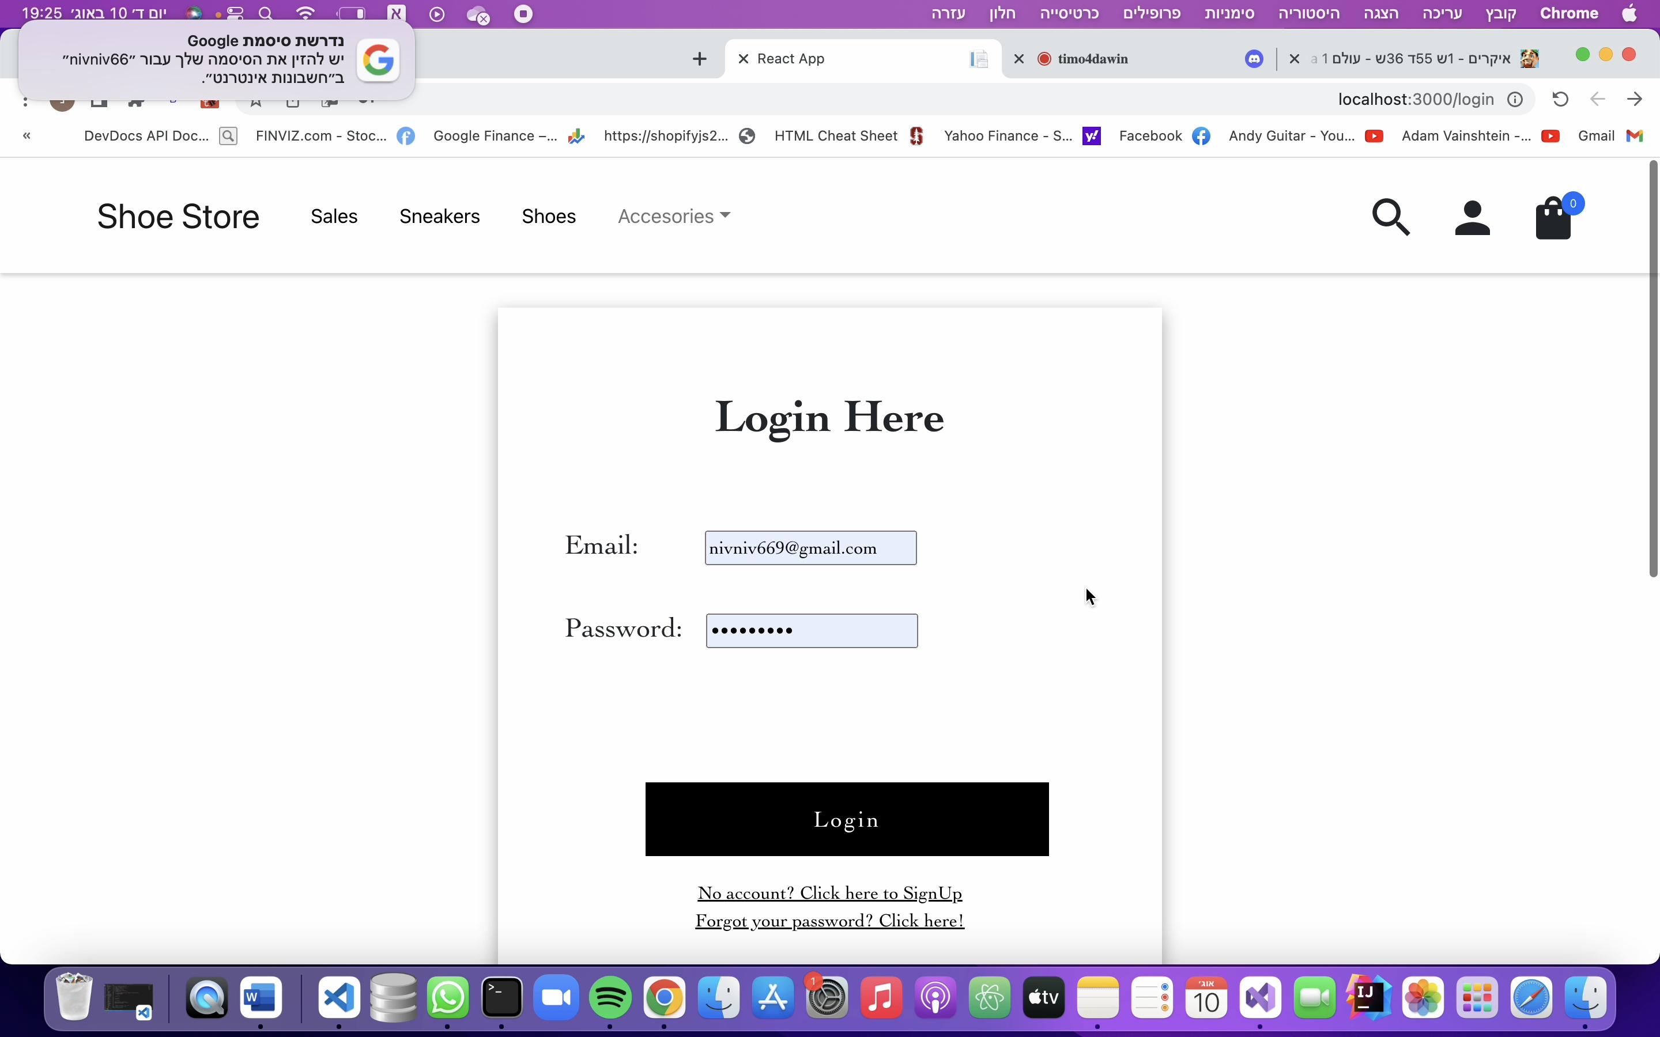The image size is (1660, 1037).
Task: Open the Wi-Fi menu in the menu bar
Action: pyautogui.click(x=306, y=13)
